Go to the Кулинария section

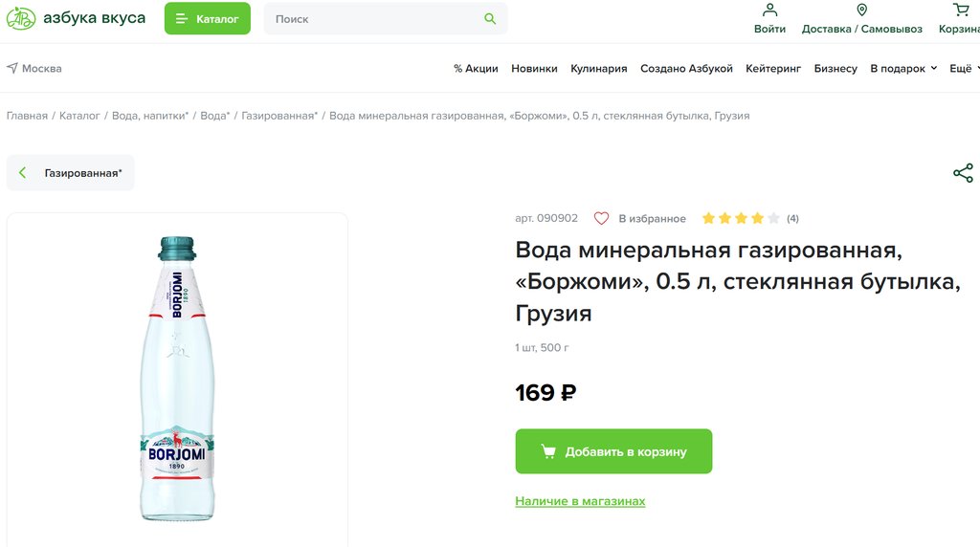point(598,69)
